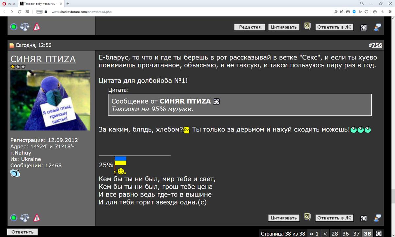
Task: Click upper post's user chat icon
Action: [x=377, y=27]
